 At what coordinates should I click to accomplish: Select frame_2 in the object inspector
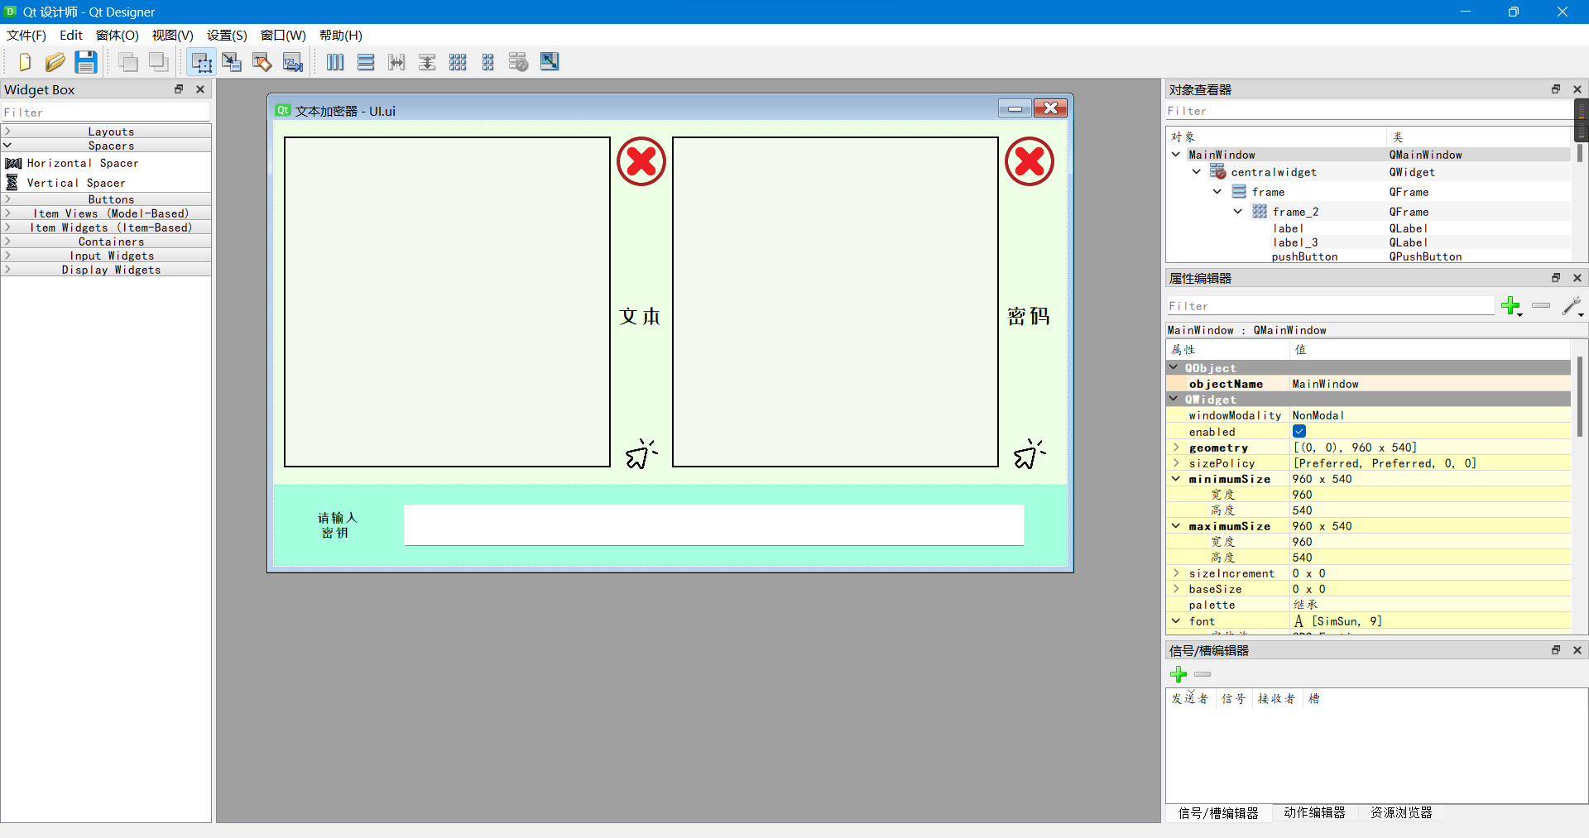pos(1297,212)
